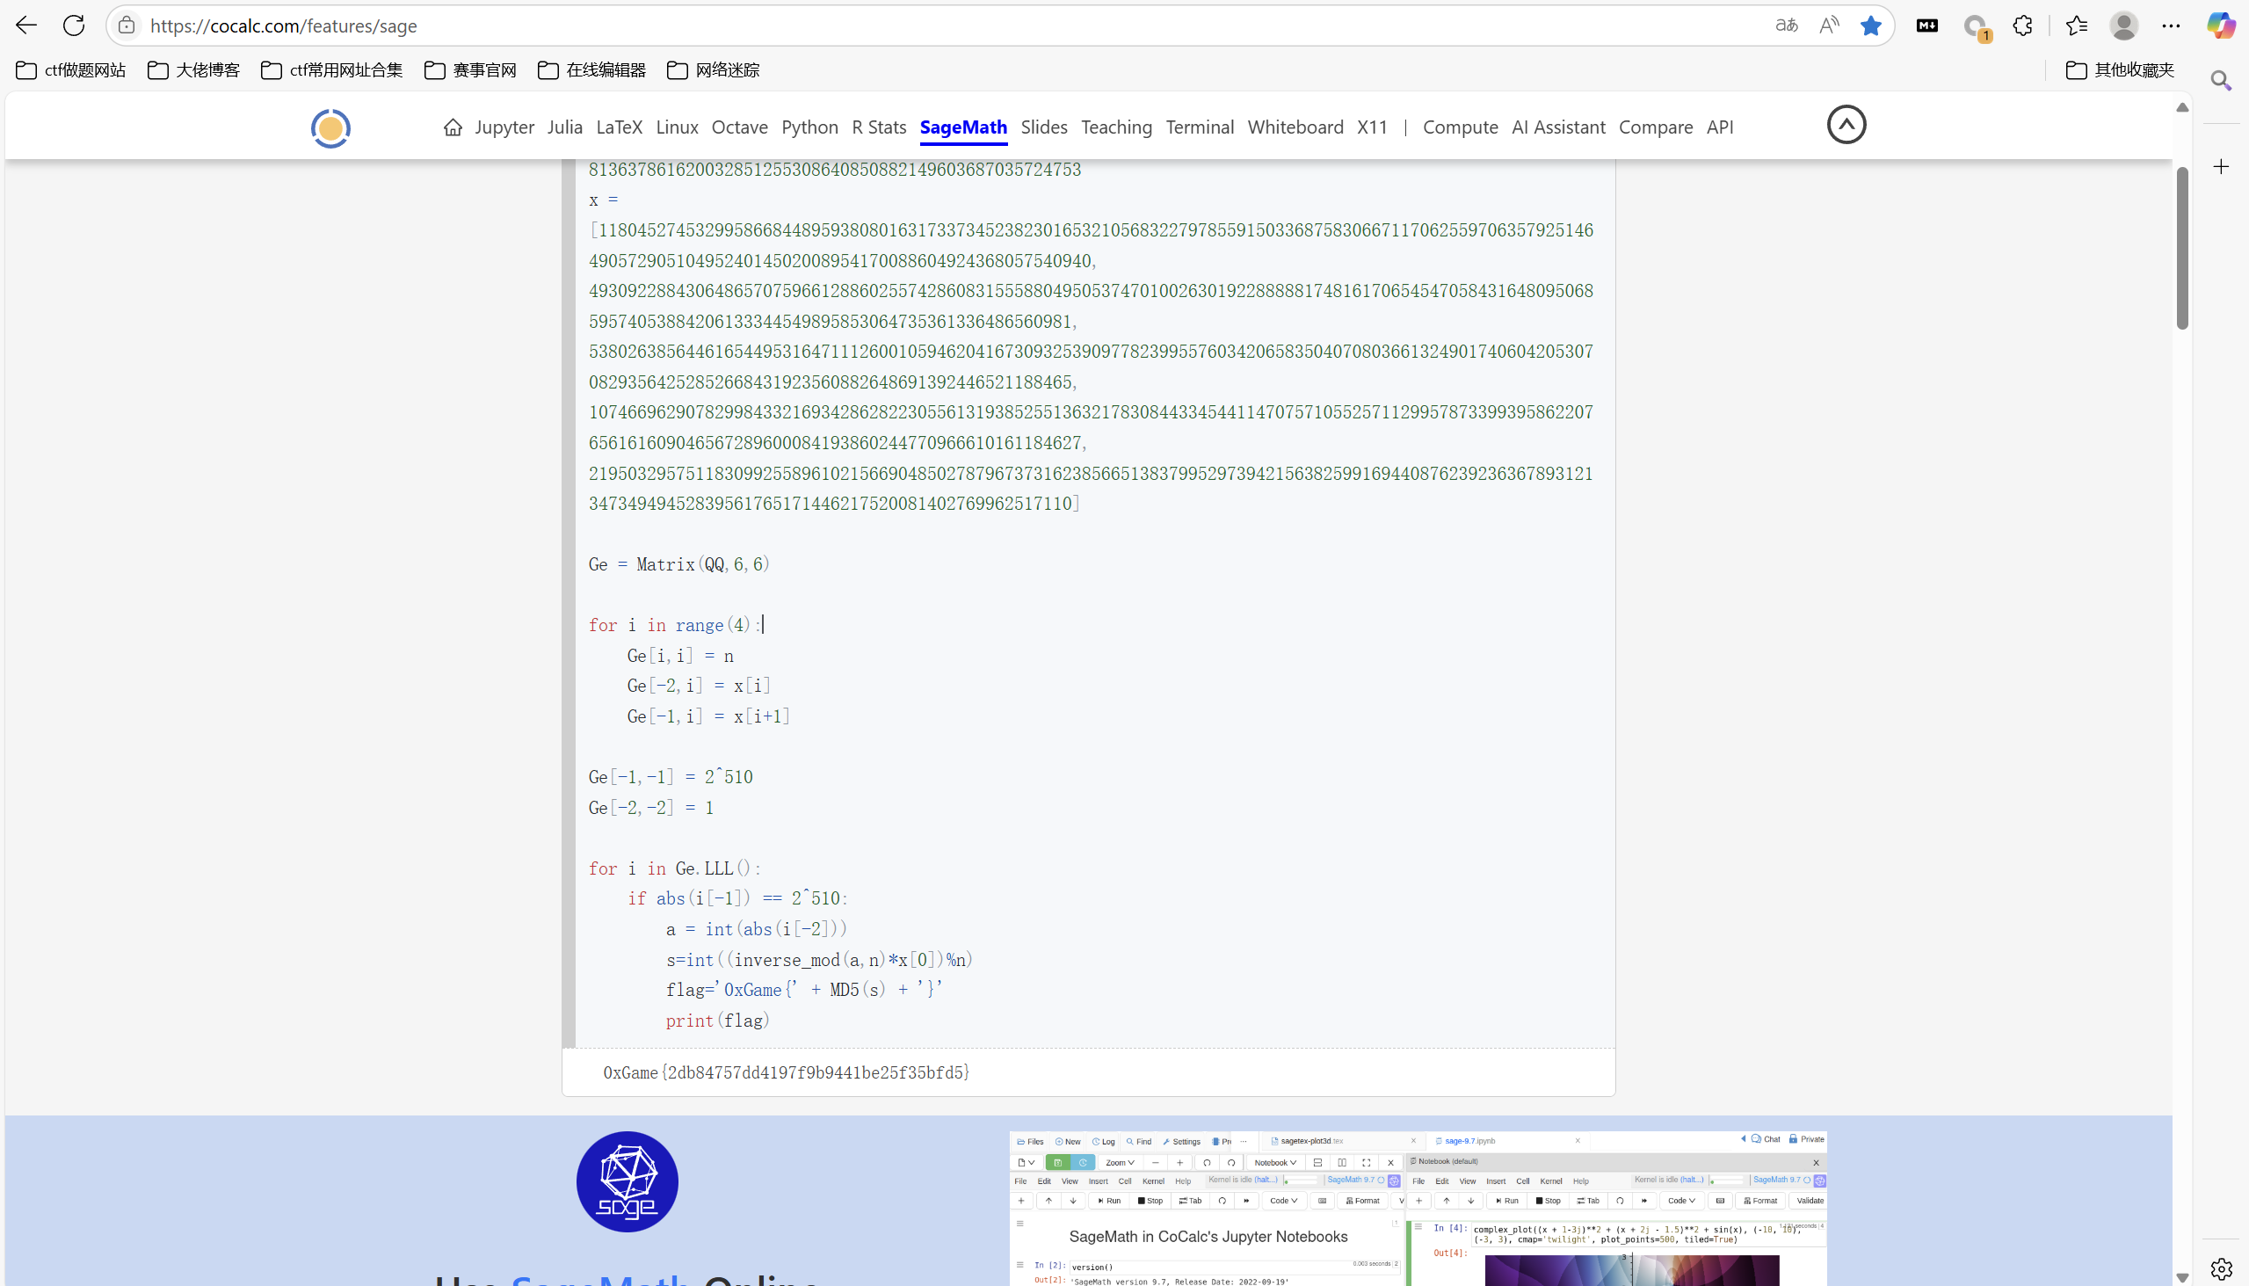Open the R Stats link
The width and height of the screenshot is (2249, 1286).
click(x=880, y=127)
